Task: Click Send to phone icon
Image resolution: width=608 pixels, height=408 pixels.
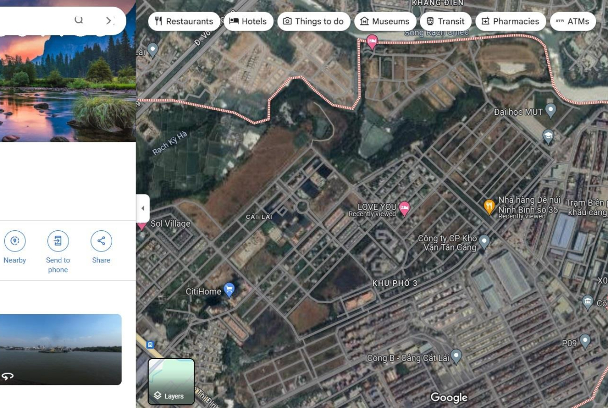Action: (58, 241)
